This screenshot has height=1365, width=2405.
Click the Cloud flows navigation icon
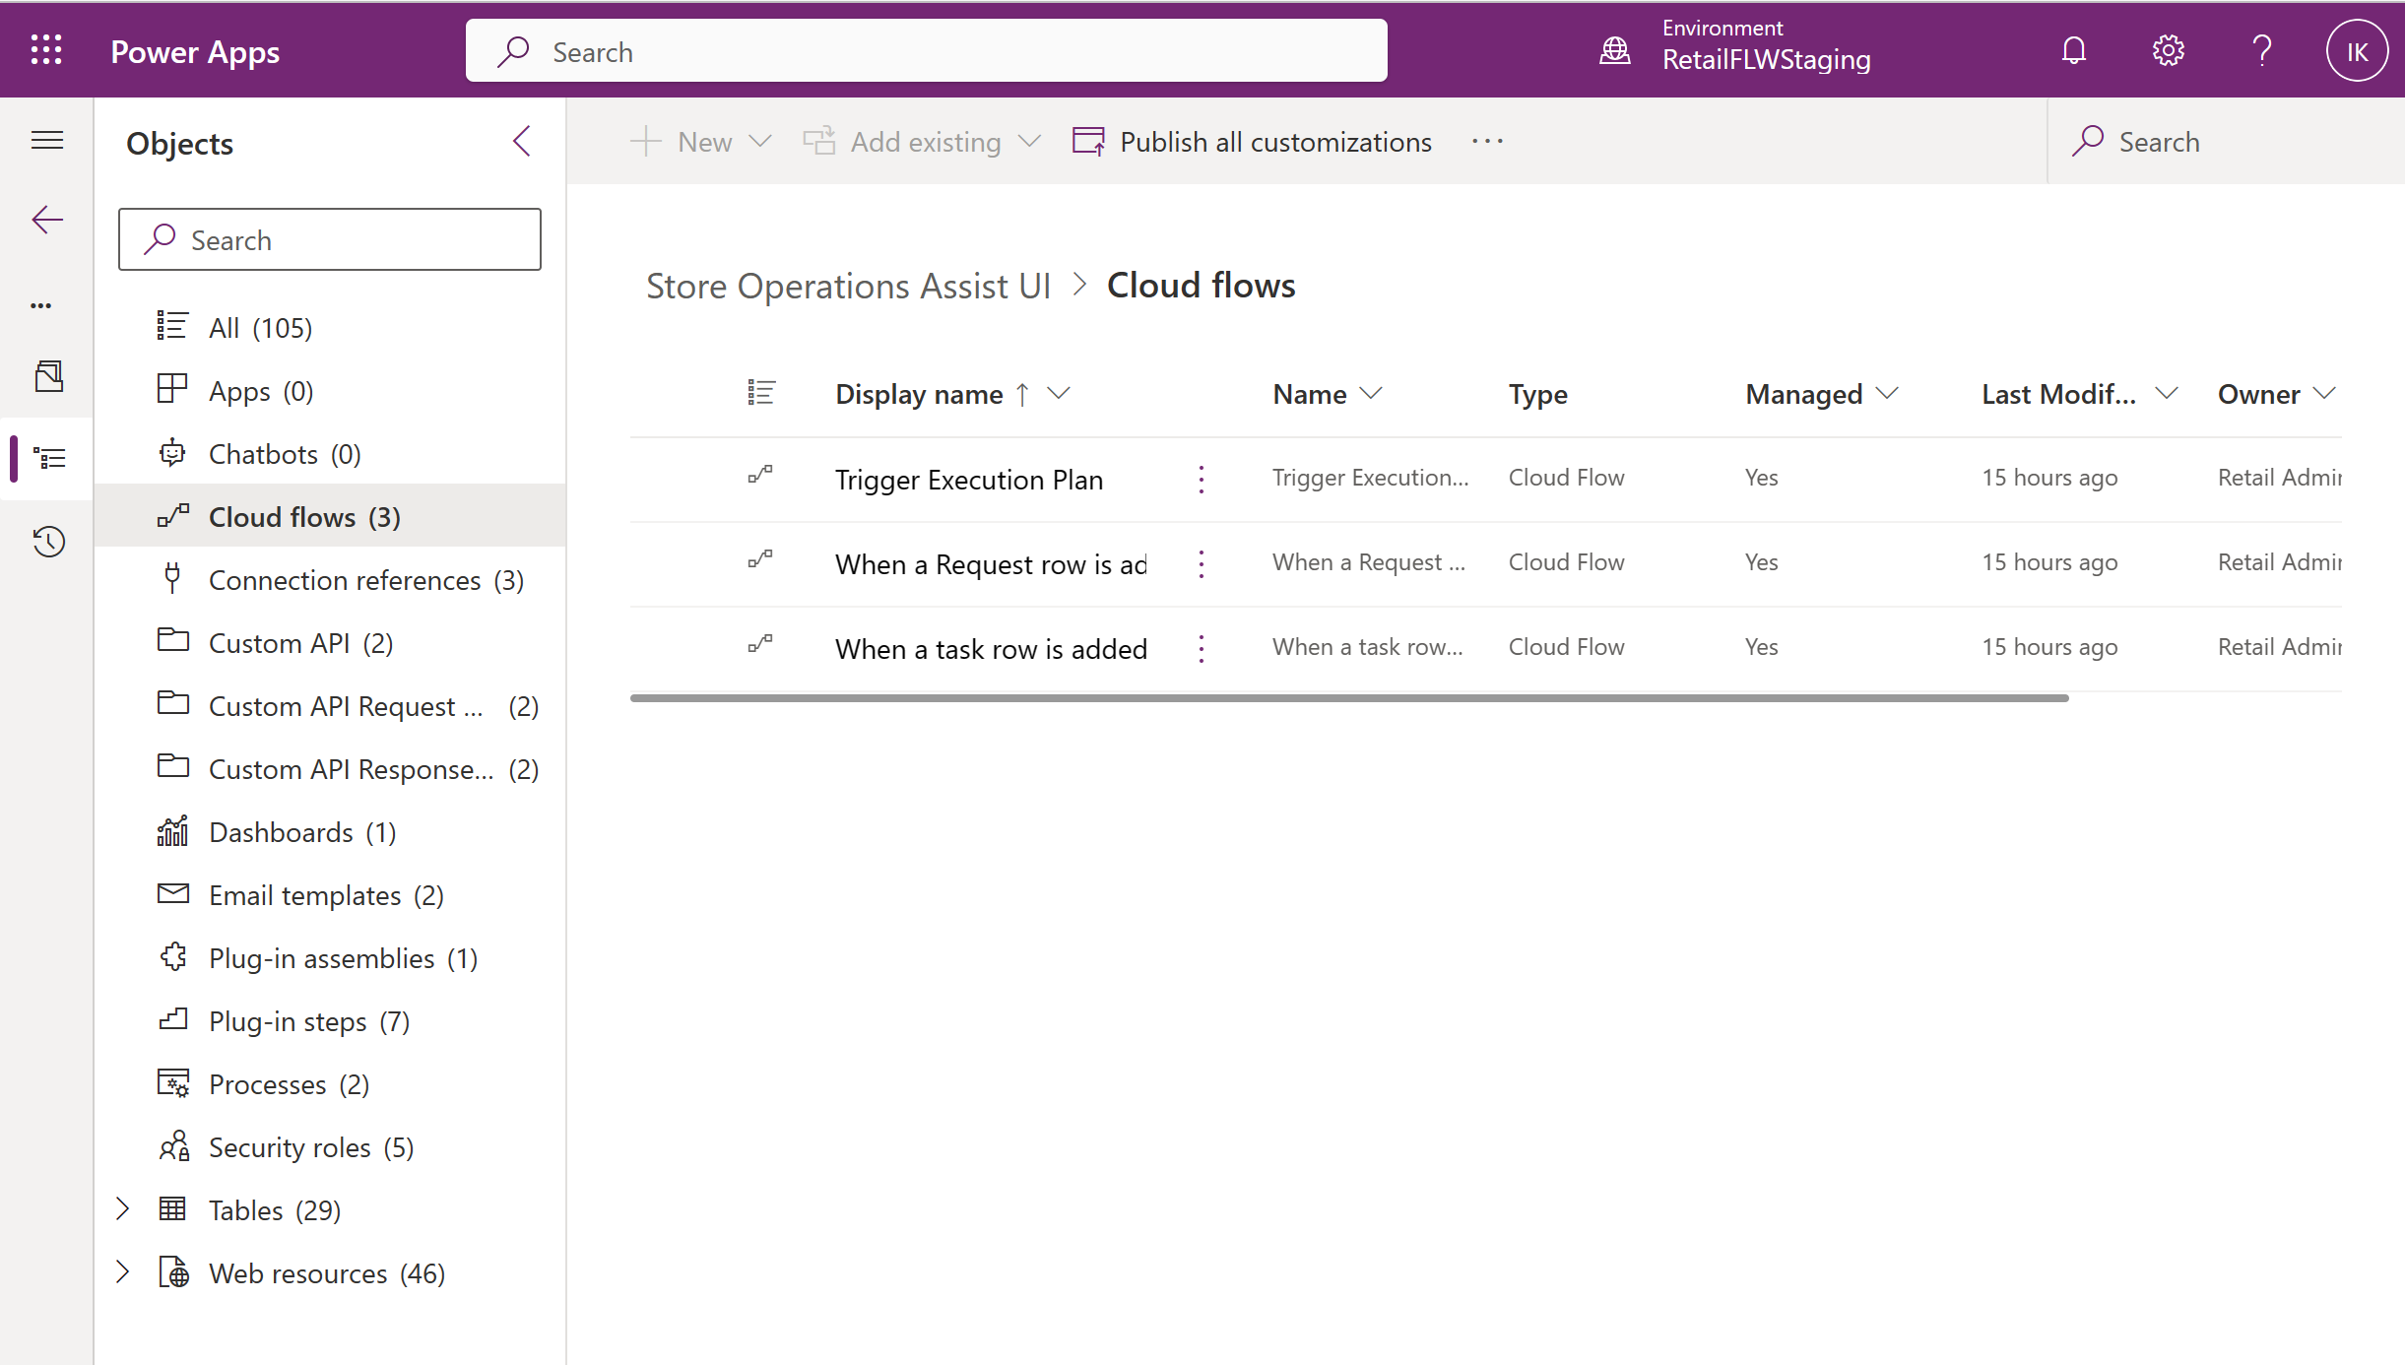pos(171,516)
